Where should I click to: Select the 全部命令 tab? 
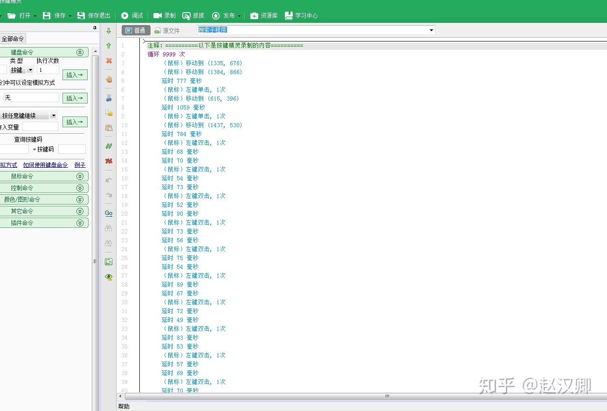[13, 39]
